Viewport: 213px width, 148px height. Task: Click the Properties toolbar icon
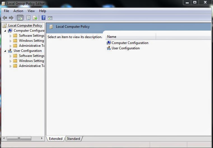point(28,18)
